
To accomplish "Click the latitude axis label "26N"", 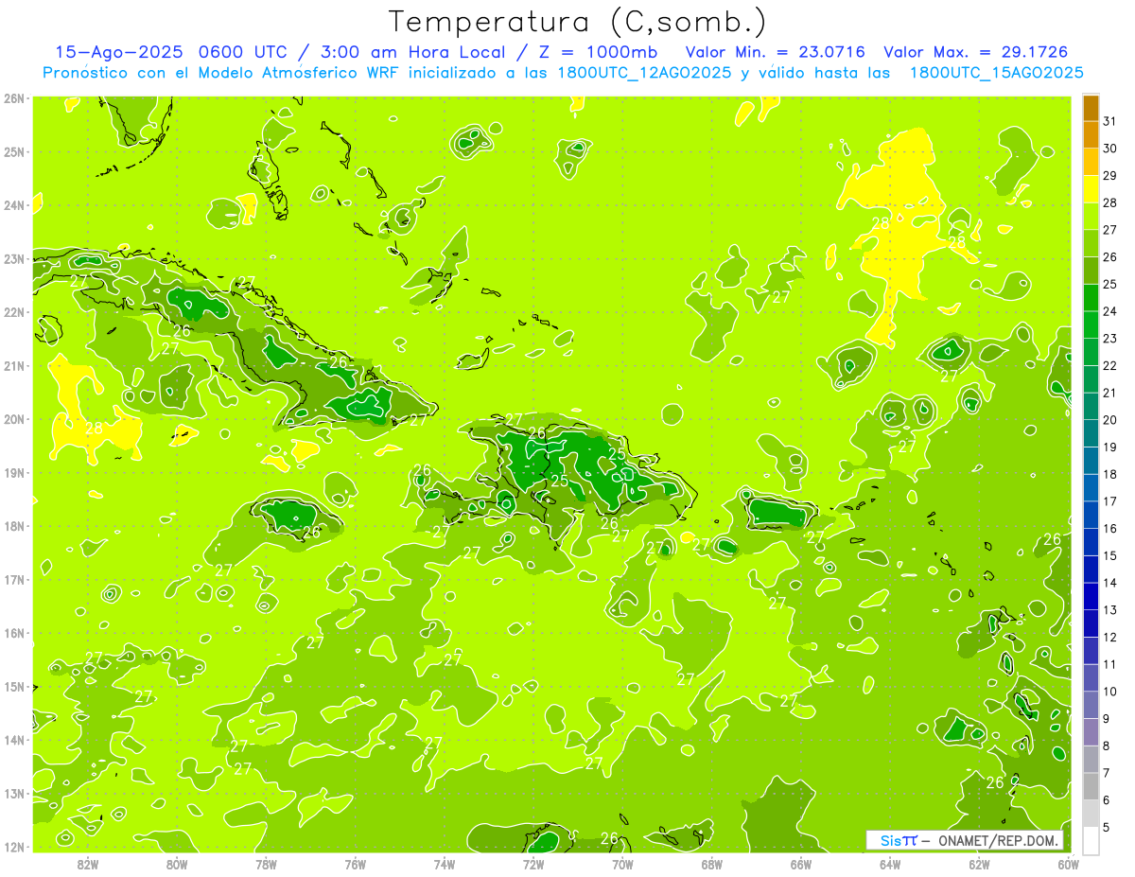I will point(14,98).
